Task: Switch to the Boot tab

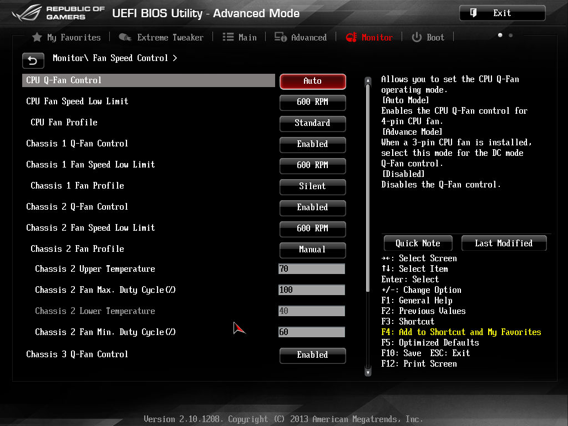Action: point(428,37)
